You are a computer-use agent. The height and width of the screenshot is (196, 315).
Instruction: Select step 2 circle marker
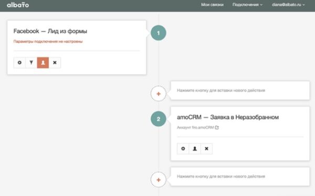pos(159,119)
